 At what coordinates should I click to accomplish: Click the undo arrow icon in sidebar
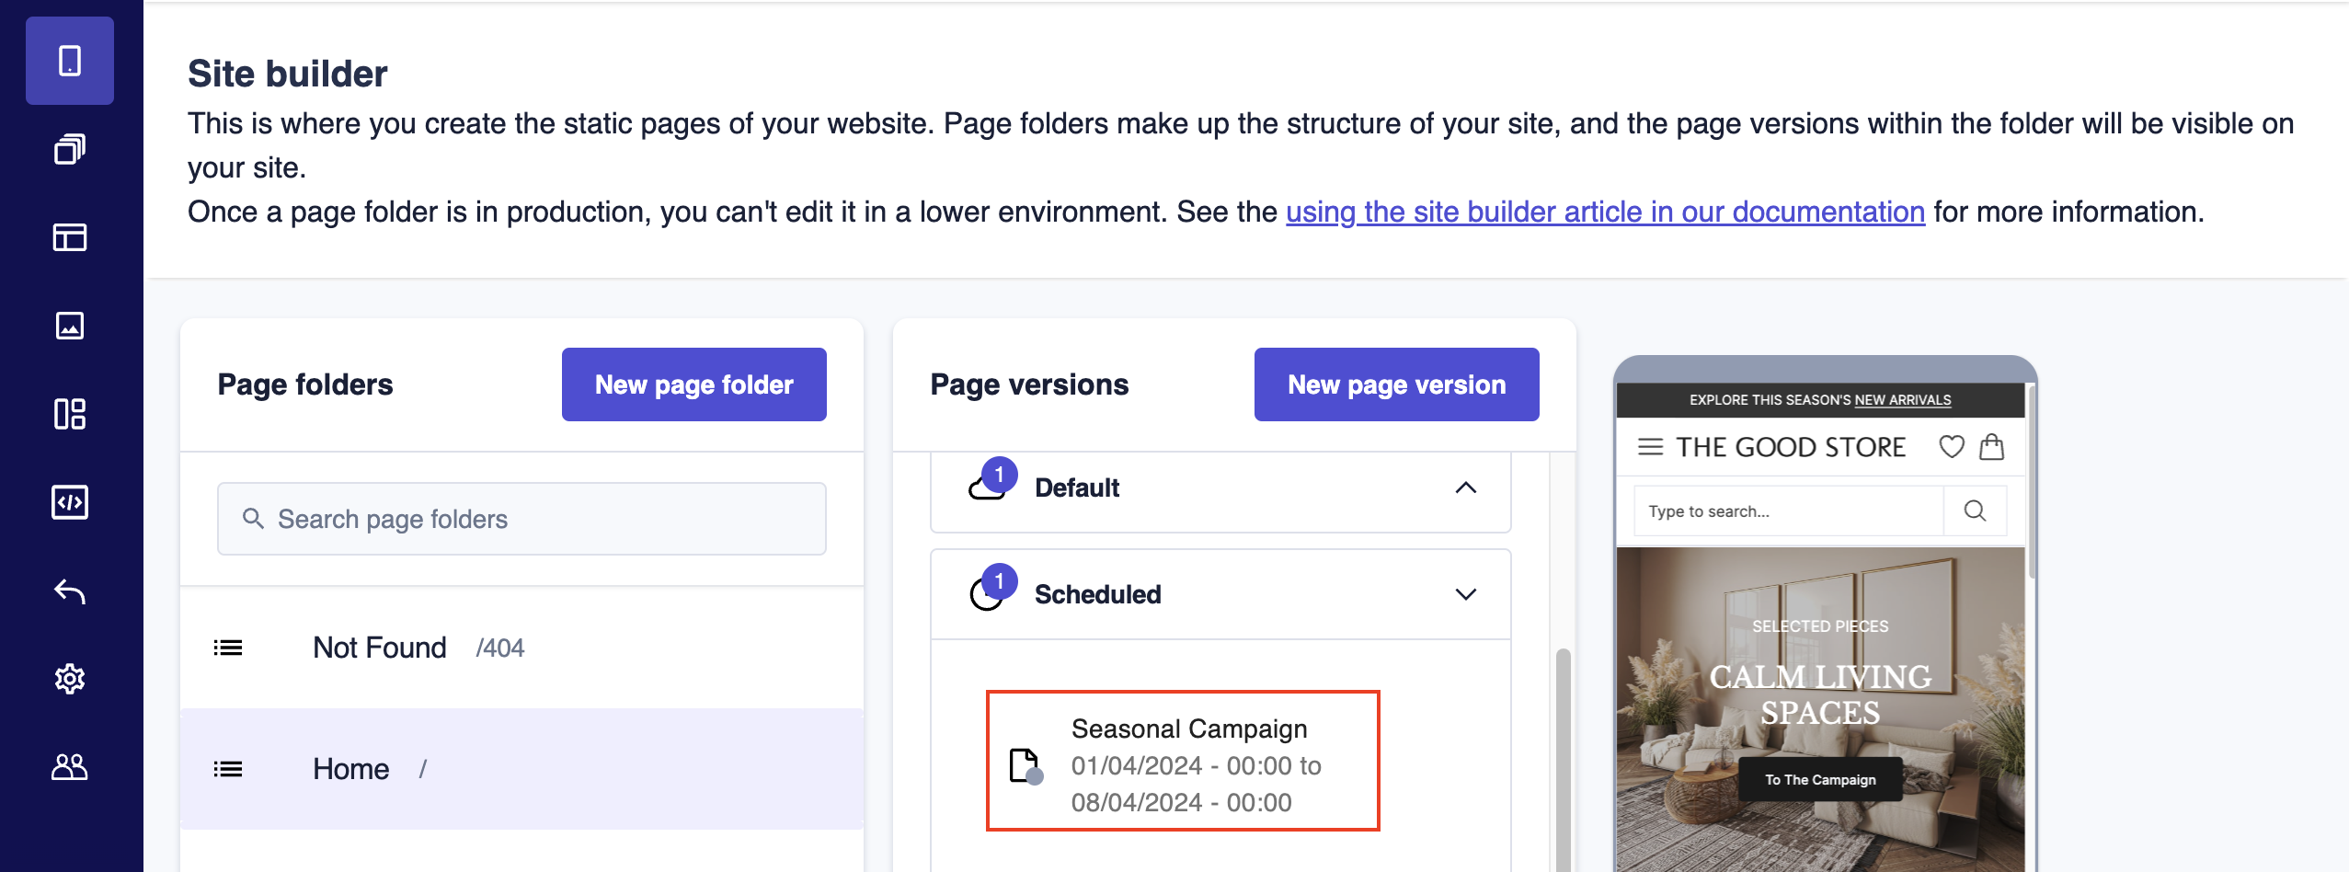tap(70, 591)
